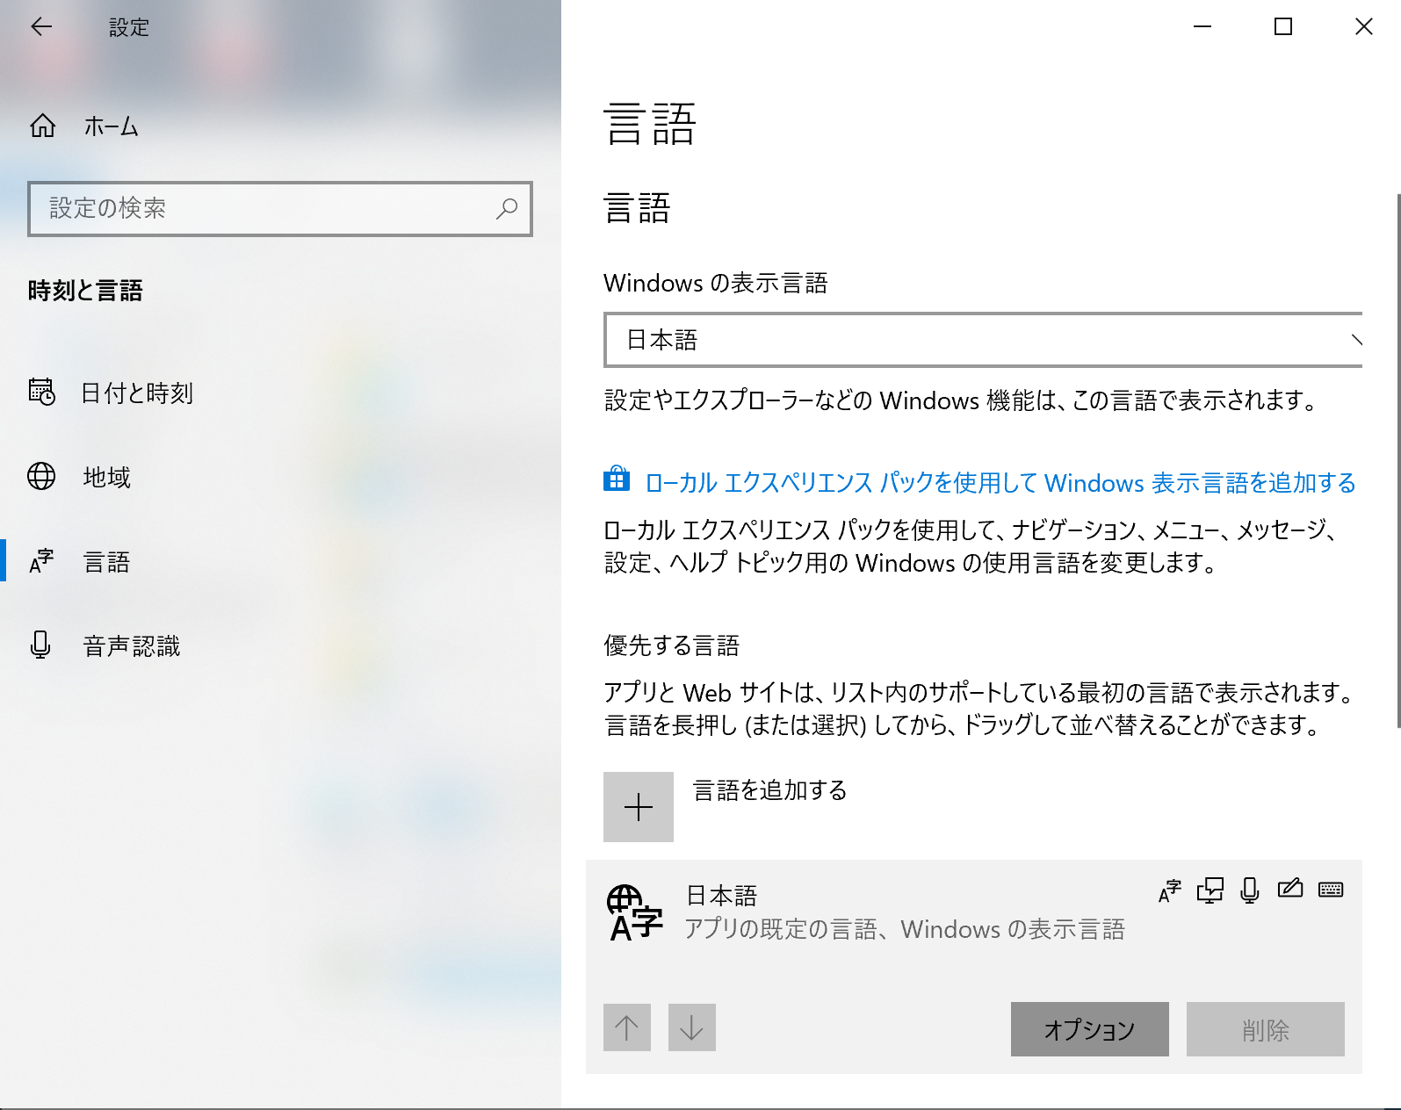The height and width of the screenshot is (1110, 1401).
Task: Open the ホーム home page
Action: tap(280, 126)
